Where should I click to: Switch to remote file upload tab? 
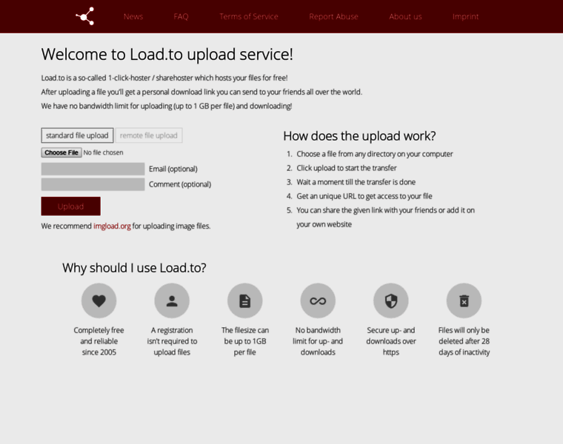pos(149,135)
